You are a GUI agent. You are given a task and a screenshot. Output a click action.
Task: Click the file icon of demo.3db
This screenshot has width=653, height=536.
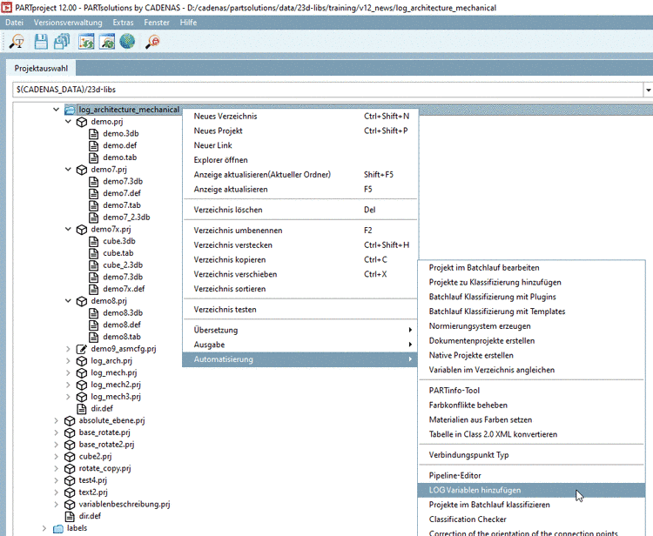pyautogui.click(x=94, y=134)
